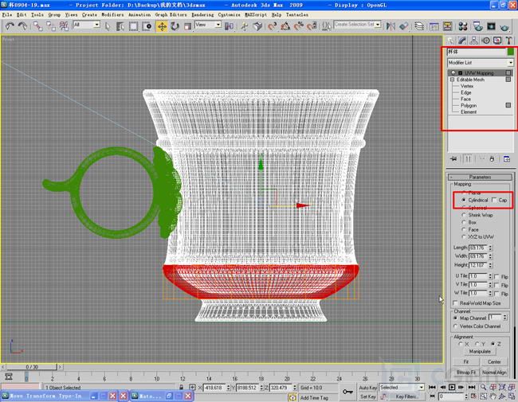518x402 pixels.
Task: Choose the Select Object arrow tool
Action: click(x=108, y=26)
